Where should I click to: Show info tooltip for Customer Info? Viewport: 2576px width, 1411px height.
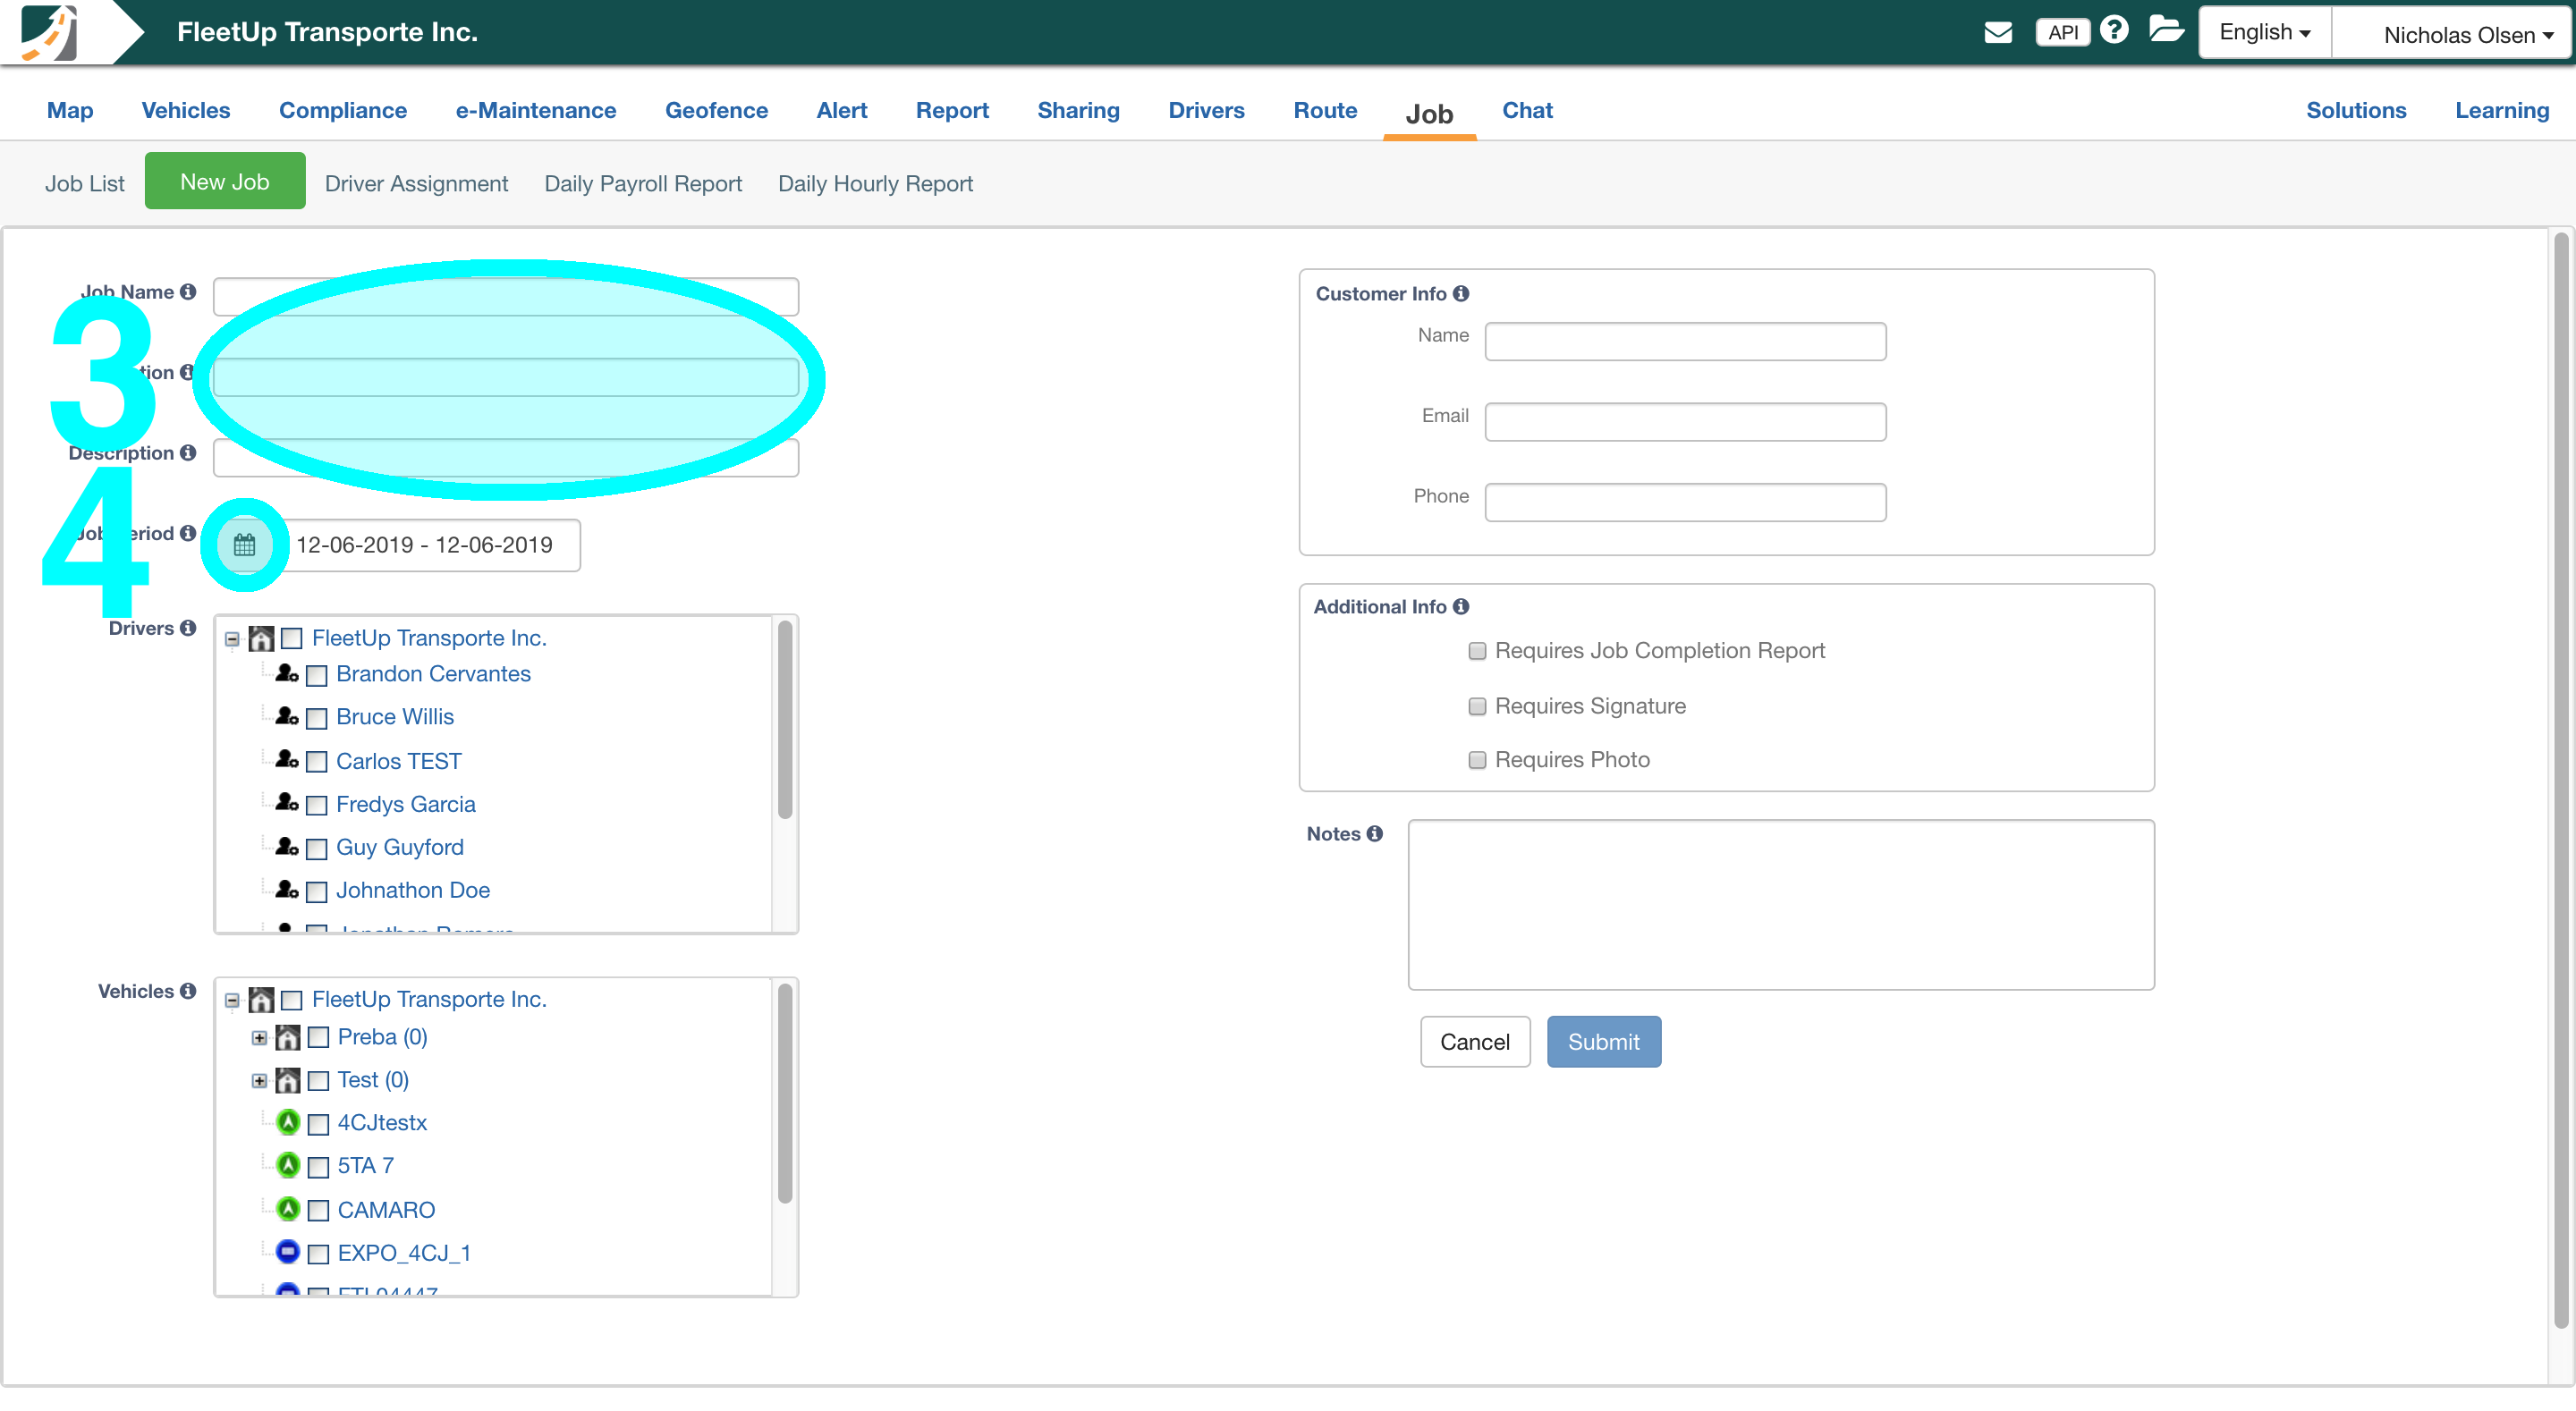click(1461, 293)
